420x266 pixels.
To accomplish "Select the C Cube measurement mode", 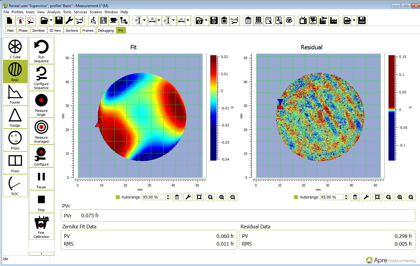I will [x=15, y=49].
